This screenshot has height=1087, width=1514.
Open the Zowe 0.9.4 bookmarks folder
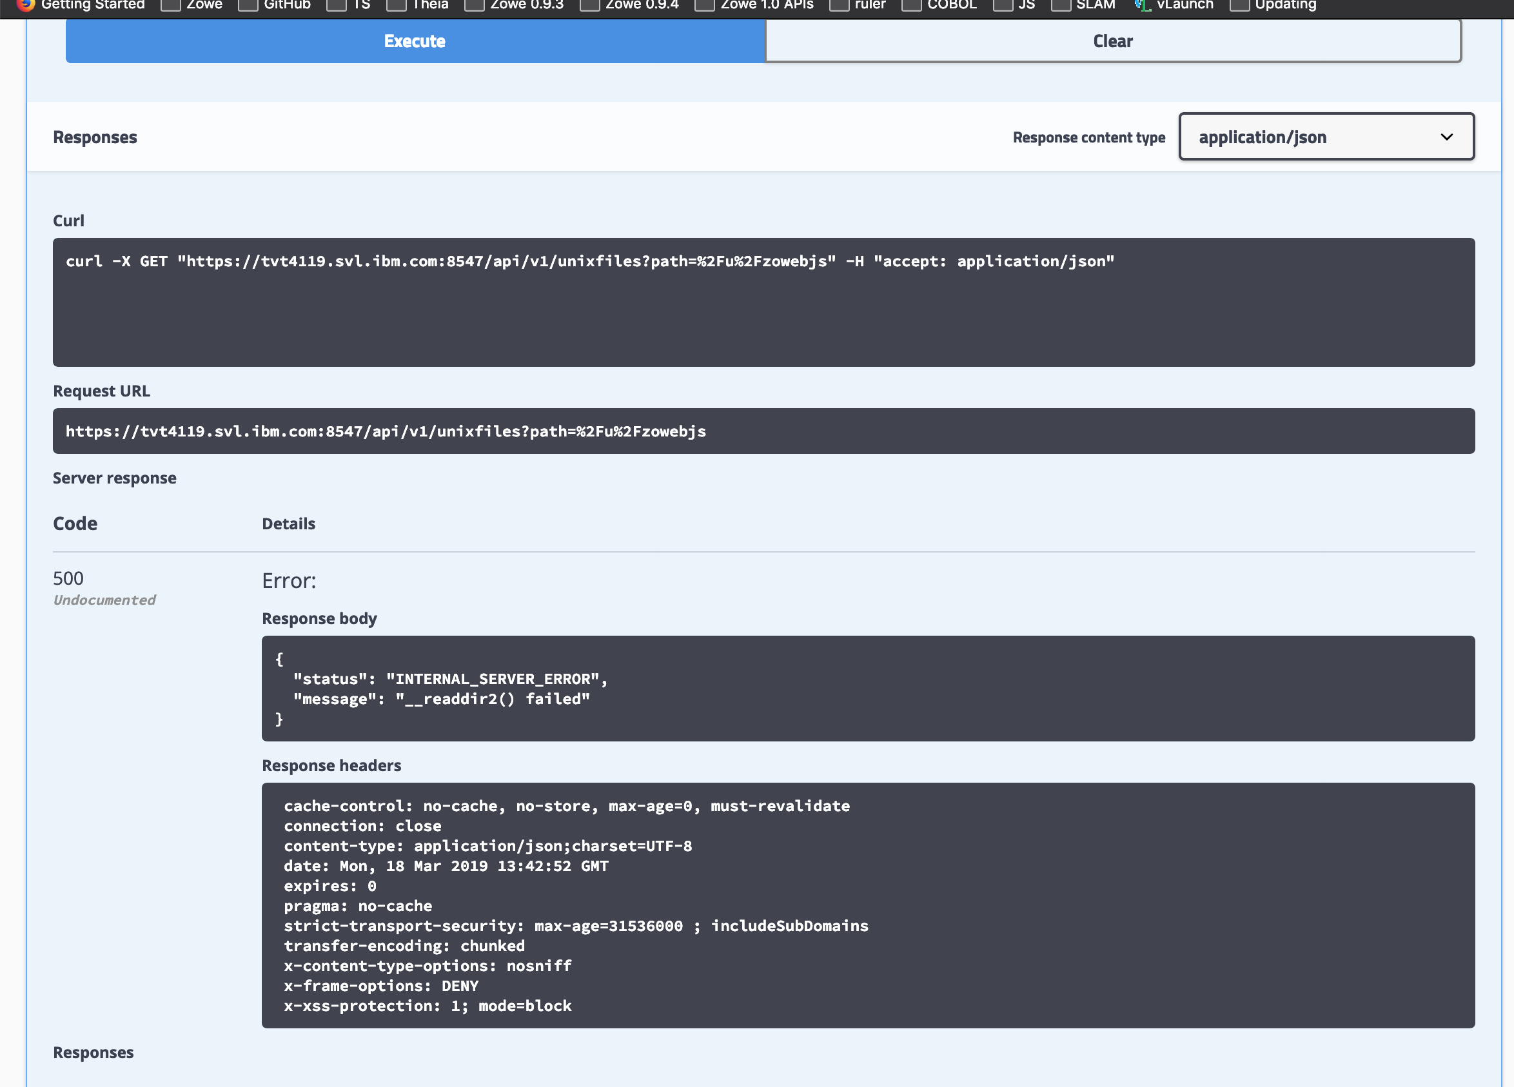pyautogui.click(x=629, y=5)
